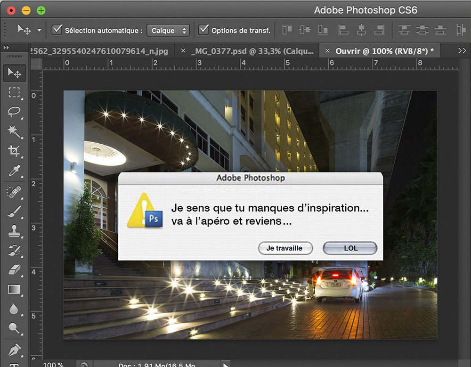The height and width of the screenshot is (367, 471).
Task: Click Align right edges icon
Action: pos(379,30)
